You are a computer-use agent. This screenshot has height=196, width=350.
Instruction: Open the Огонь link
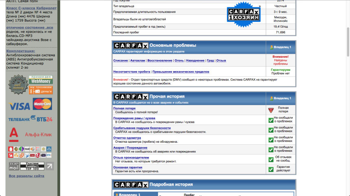179,61
